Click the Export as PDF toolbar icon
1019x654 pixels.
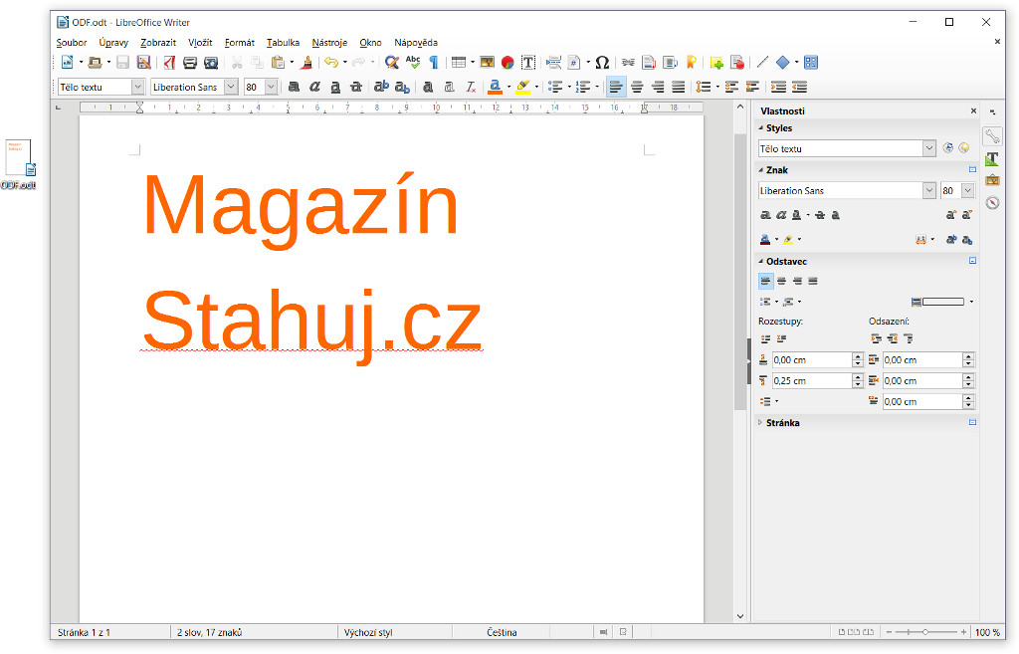pyautogui.click(x=169, y=63)
